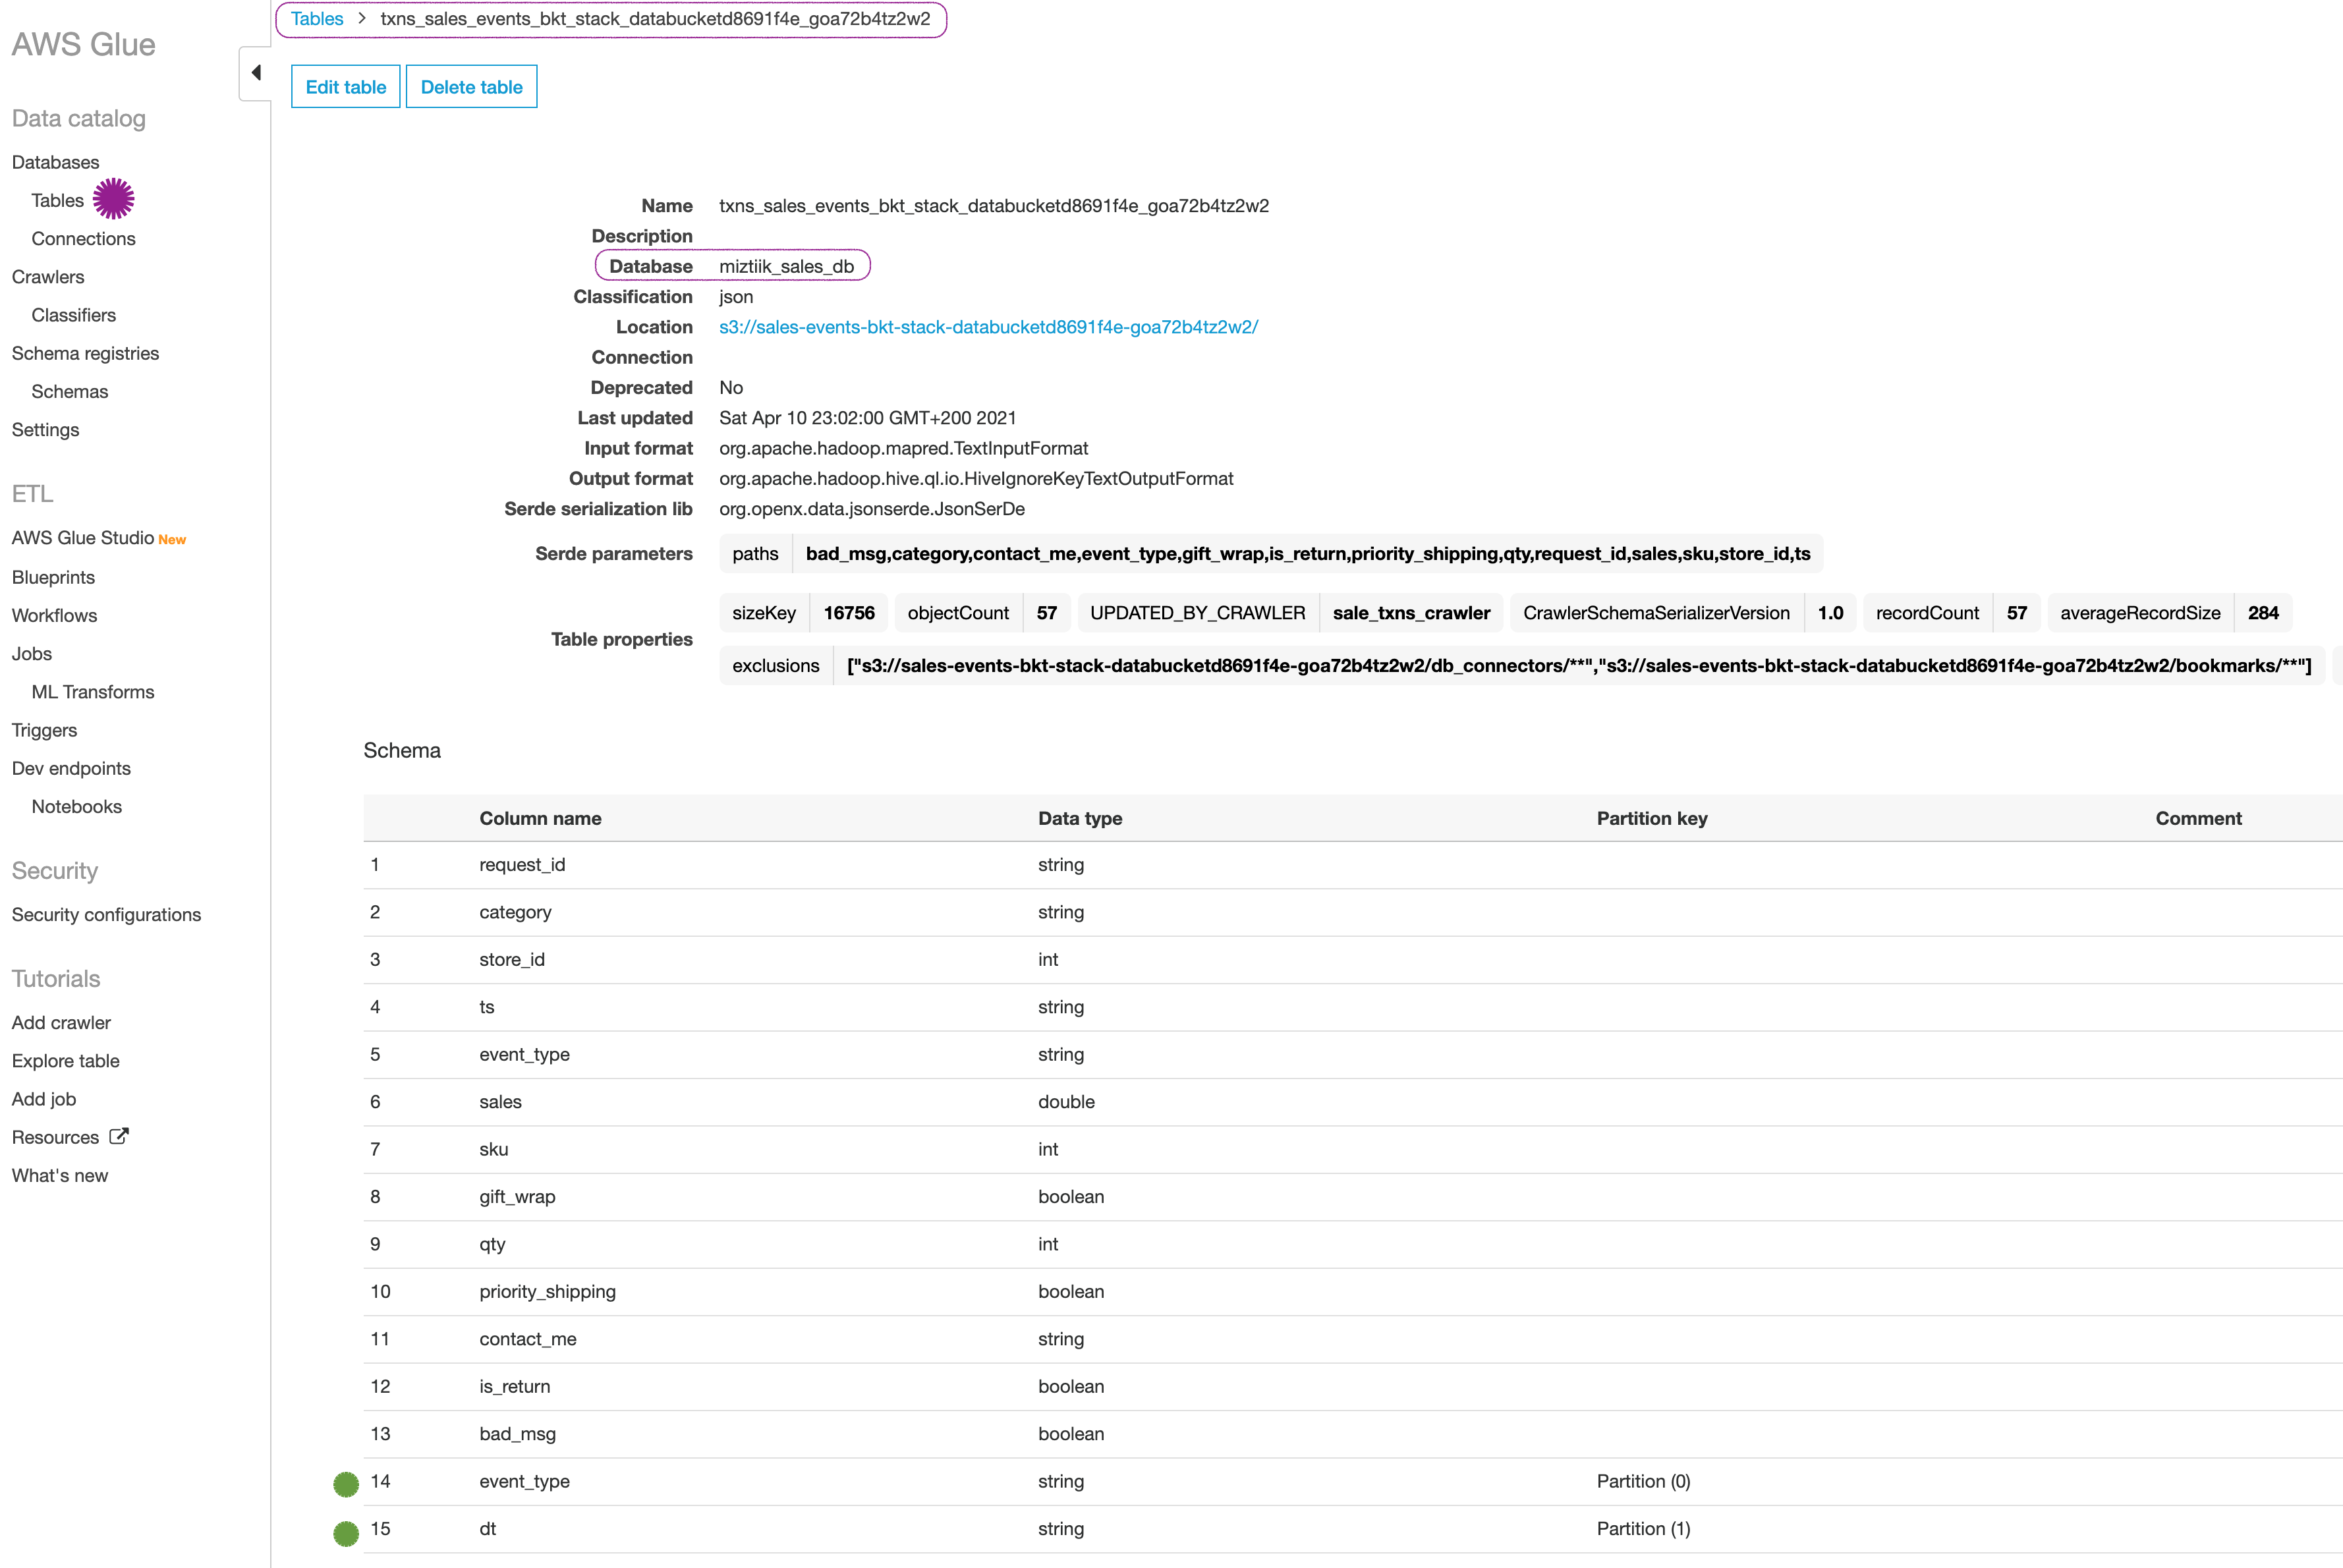The width and height of the screenshot is (2343, 1568).
Task: Click the Column name header in Schema
Action: [540, 818]
